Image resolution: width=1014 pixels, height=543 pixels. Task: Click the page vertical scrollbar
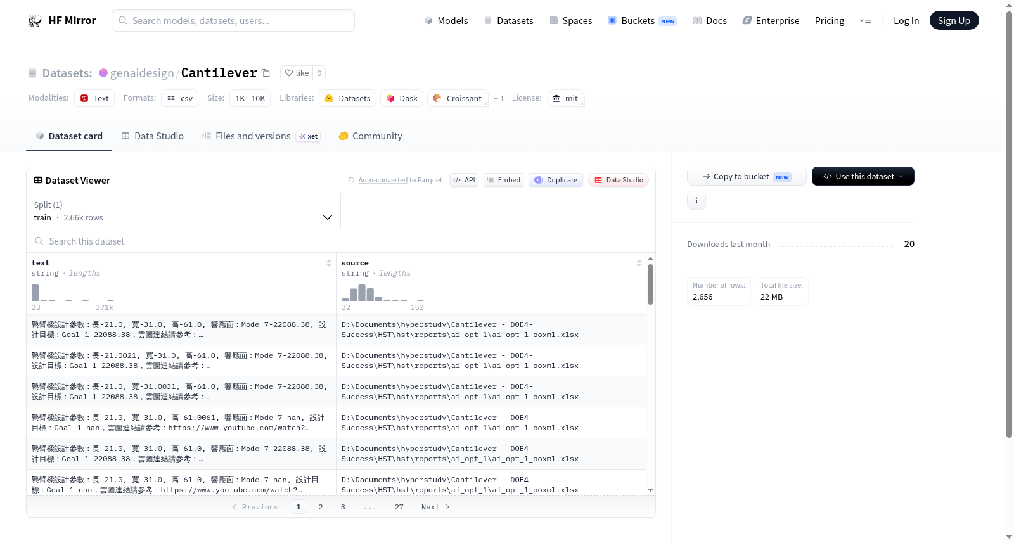[x=1009, y=224]
